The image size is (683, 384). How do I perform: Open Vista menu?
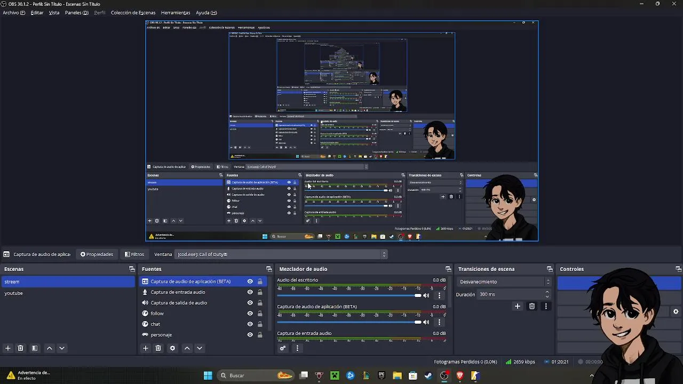[x=54, y=13]
